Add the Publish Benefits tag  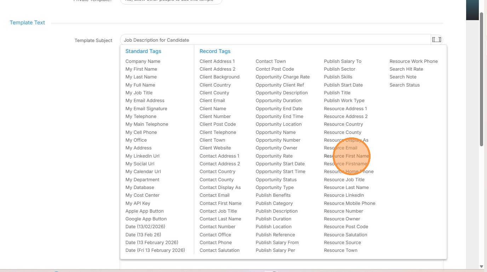click(x=273, y=195)
